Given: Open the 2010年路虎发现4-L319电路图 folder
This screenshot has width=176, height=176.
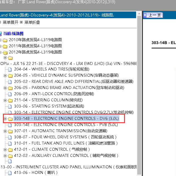Looking at the screenshot, I should (x=35, y=40).
